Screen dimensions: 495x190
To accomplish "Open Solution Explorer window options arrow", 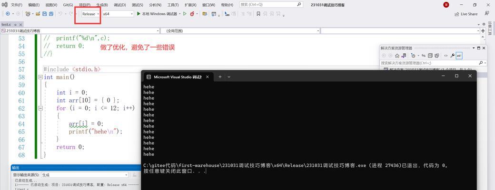I will 473,48.
